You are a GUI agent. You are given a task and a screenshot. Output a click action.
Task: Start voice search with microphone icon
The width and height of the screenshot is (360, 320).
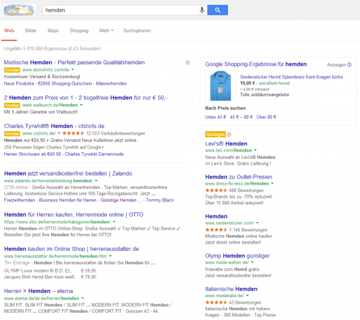[202, 10]
